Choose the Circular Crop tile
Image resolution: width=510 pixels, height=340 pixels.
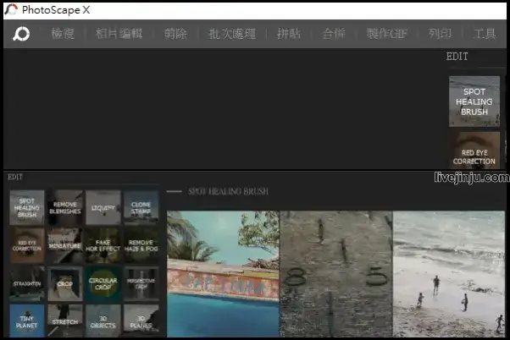pyautogui.click(x=103, y=283)
